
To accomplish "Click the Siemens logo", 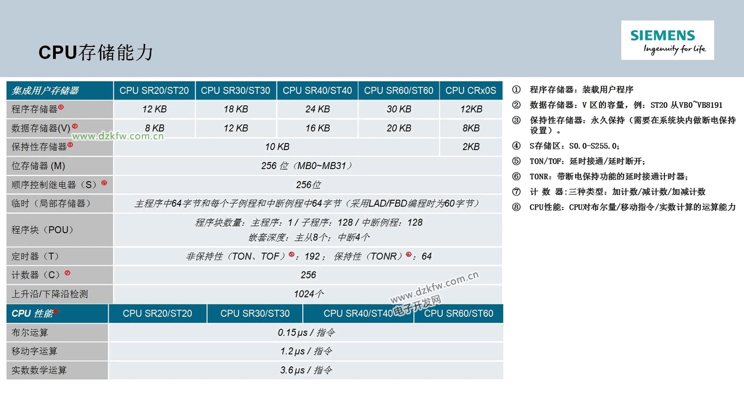I will pos(667,40).
